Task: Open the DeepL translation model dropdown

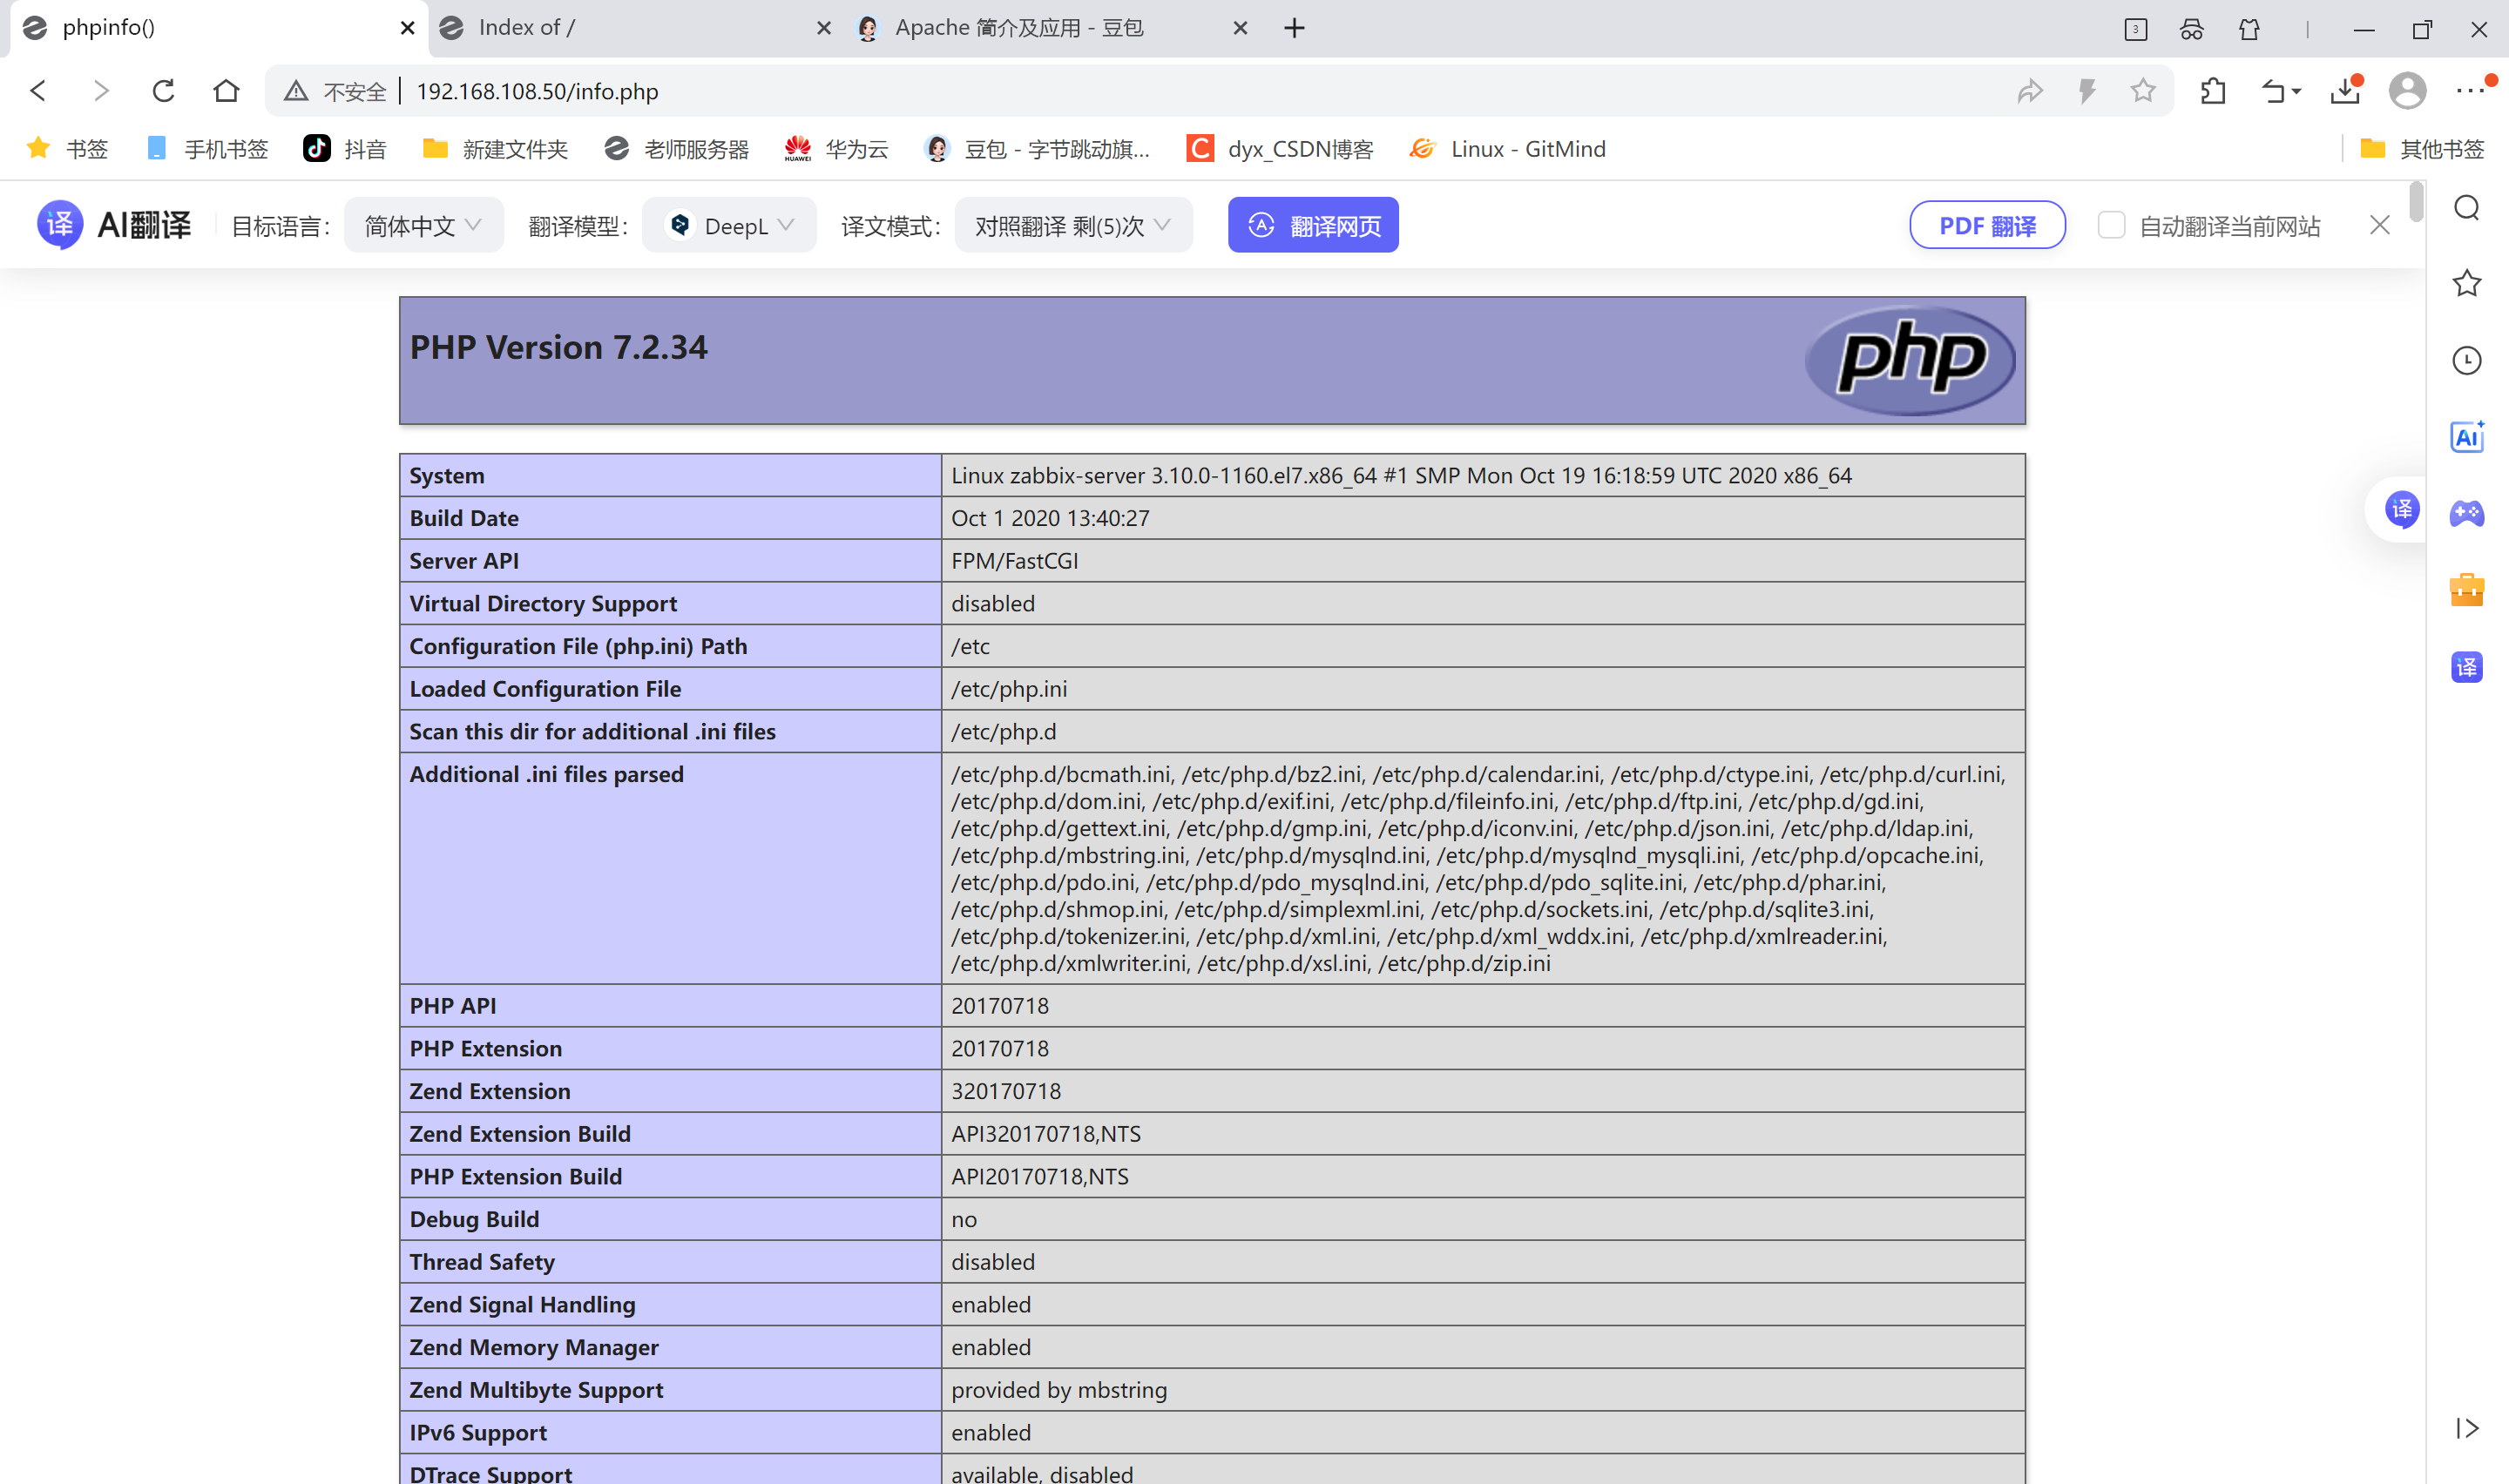Action: (730, 226)
